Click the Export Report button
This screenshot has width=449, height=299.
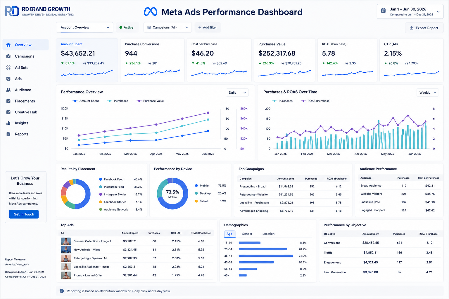tap(424, 28)
